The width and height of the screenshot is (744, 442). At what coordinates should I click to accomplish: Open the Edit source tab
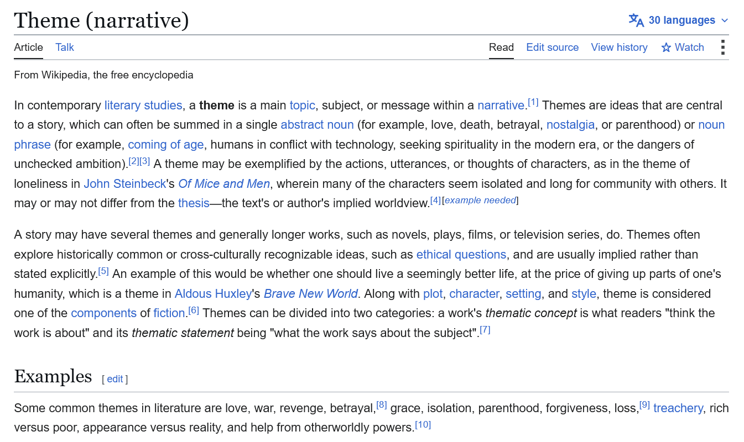(552, 48)
